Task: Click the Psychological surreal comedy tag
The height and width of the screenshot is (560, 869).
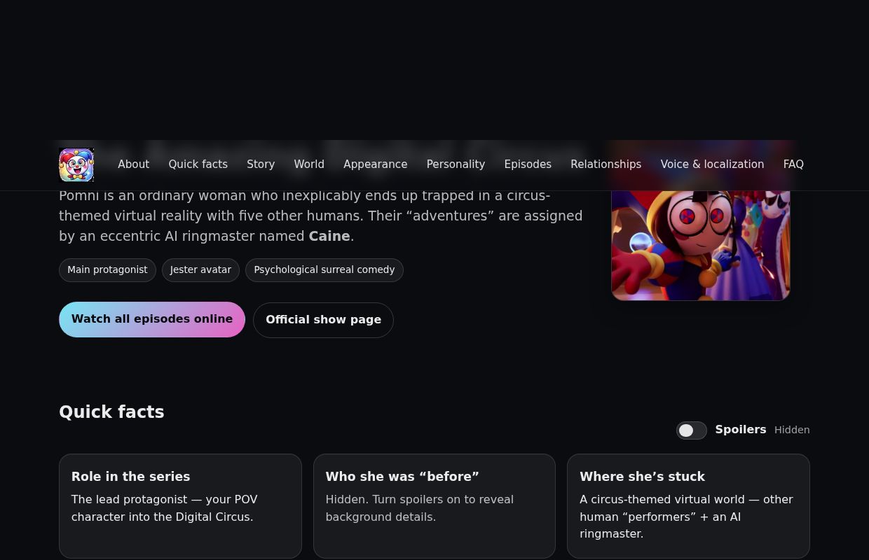Action: (324, 269)
